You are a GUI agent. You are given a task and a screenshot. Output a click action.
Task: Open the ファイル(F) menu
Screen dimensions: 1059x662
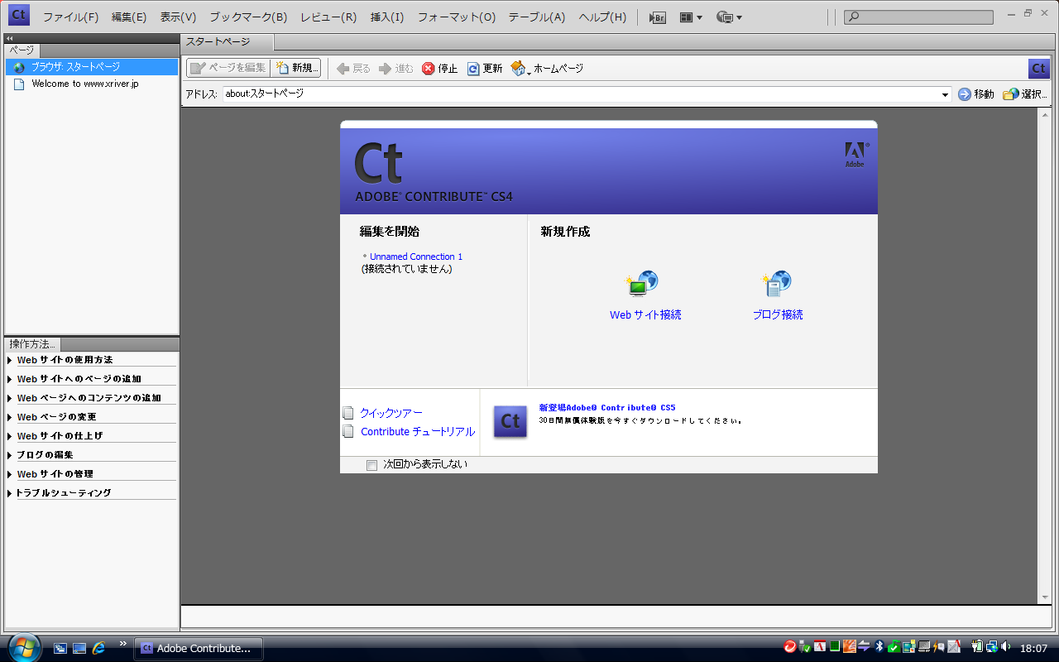[x=70, y=17]
